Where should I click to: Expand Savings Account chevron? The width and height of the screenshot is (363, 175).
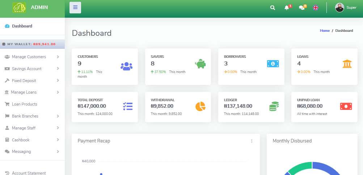[x=58, y=68]
